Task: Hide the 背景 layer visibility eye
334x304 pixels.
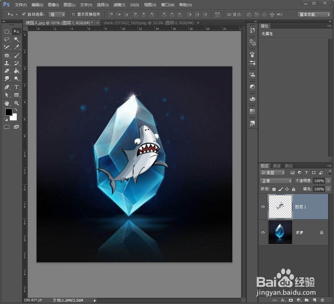Action: pyautogui.click(x=263, y=232)
